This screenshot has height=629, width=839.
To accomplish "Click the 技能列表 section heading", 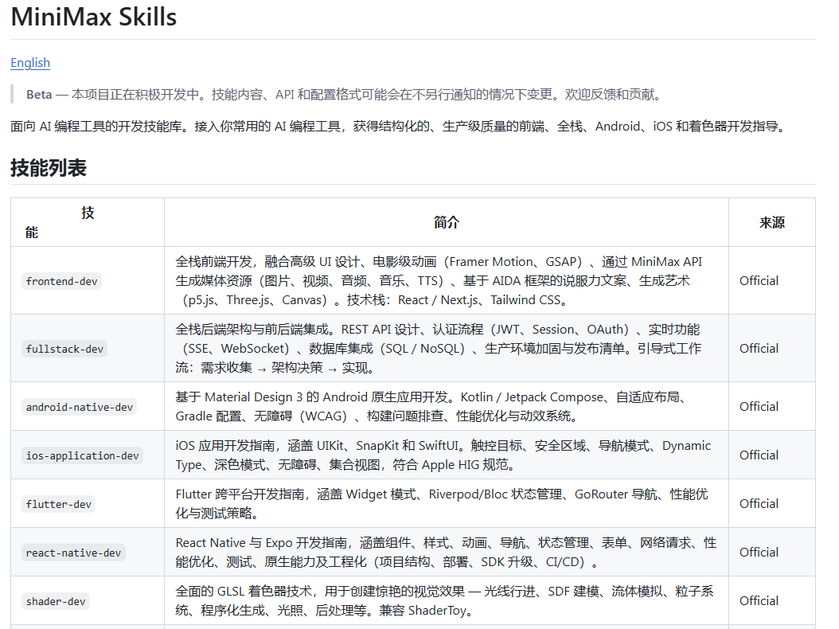I will 49,168.
